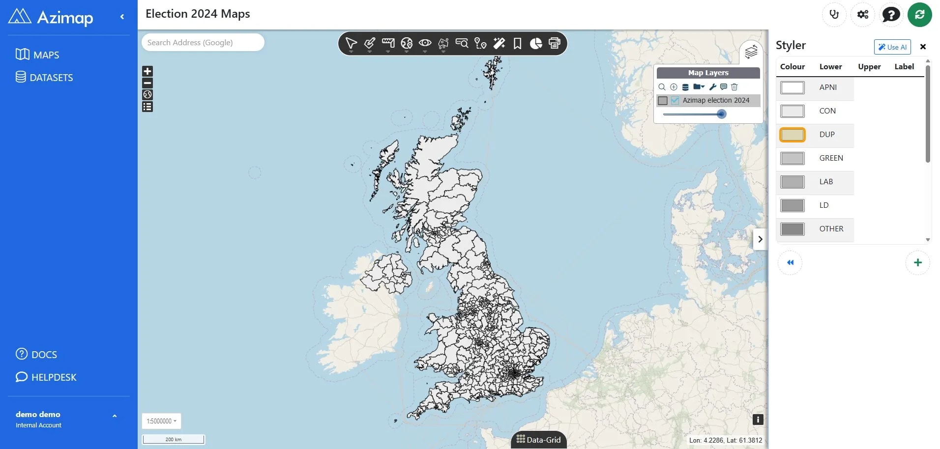
Task: Open the MAPS sidebar menu item
Action: 37,55
